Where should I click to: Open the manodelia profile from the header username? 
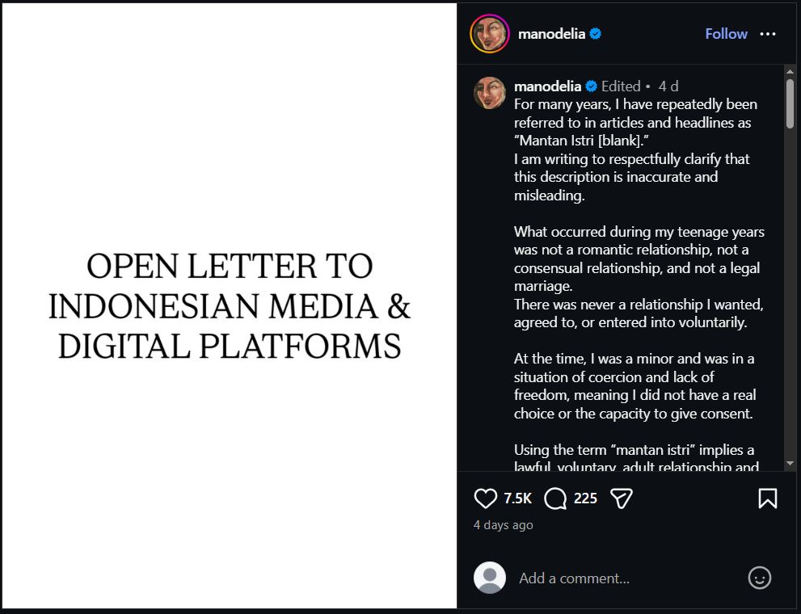click(x=551, y=34)
